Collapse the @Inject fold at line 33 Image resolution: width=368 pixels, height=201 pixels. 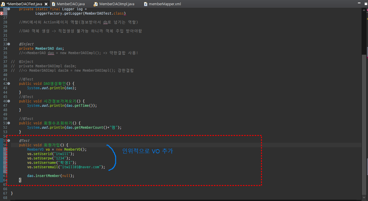click(x=9, y=44)
